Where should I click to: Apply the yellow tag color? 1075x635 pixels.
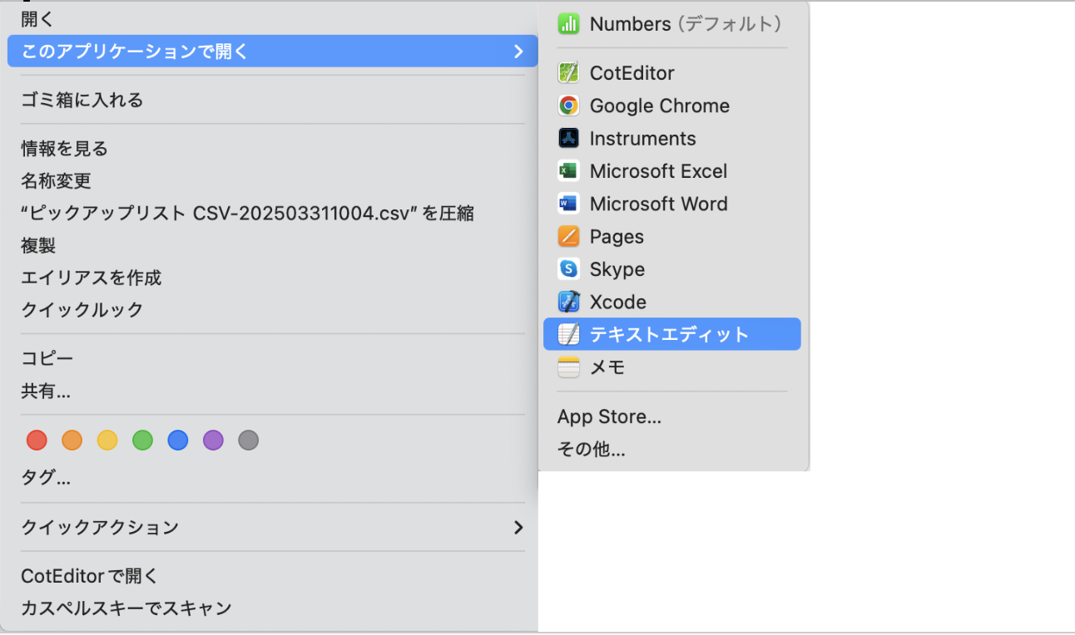click(107, 441)
